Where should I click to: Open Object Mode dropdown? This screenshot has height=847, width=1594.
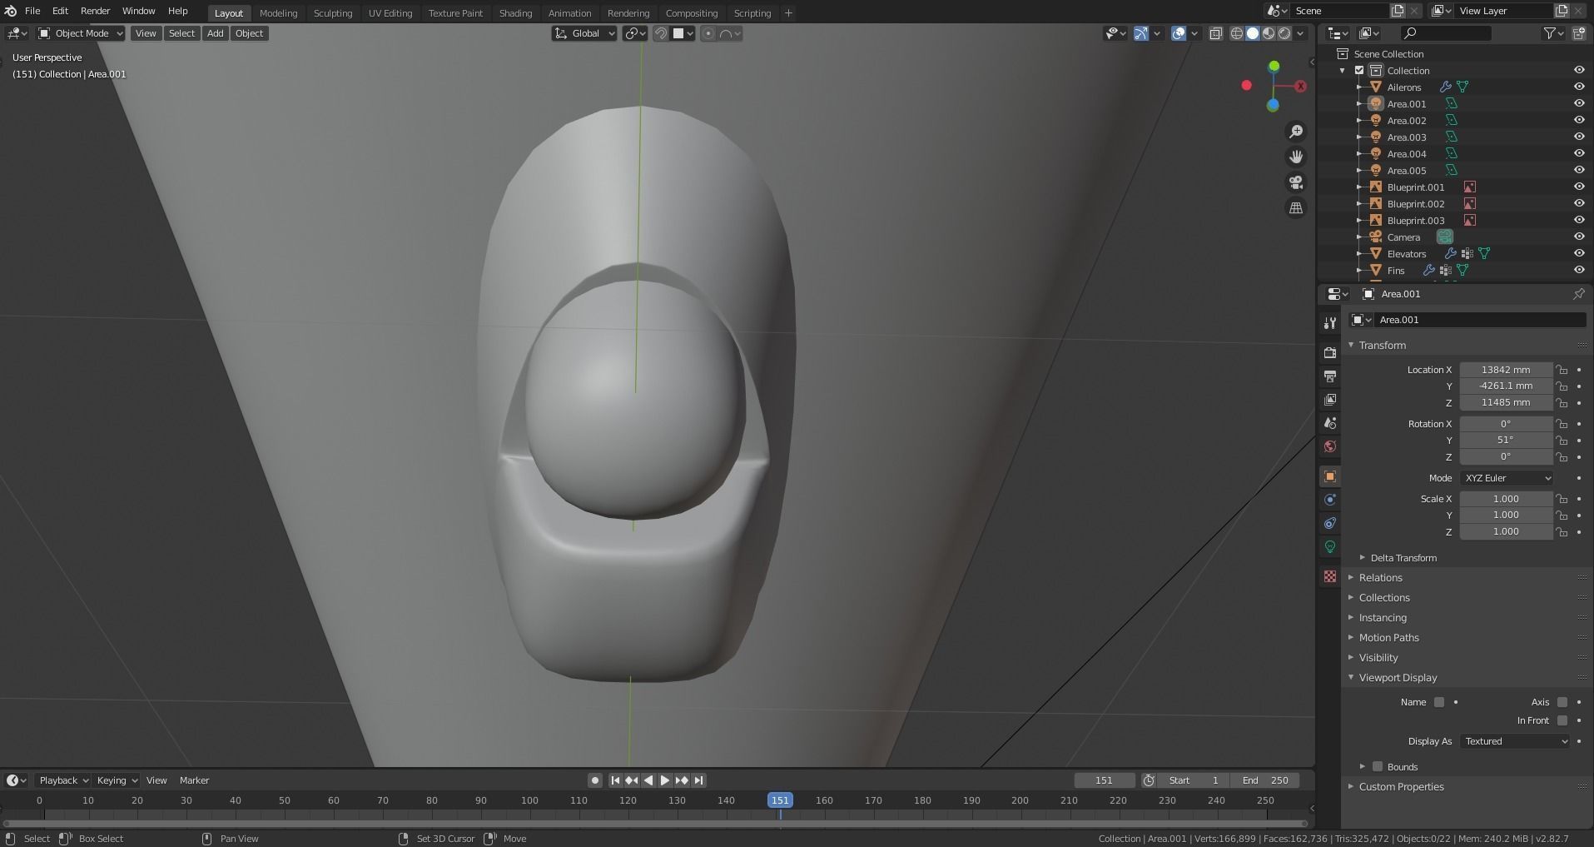81,33
